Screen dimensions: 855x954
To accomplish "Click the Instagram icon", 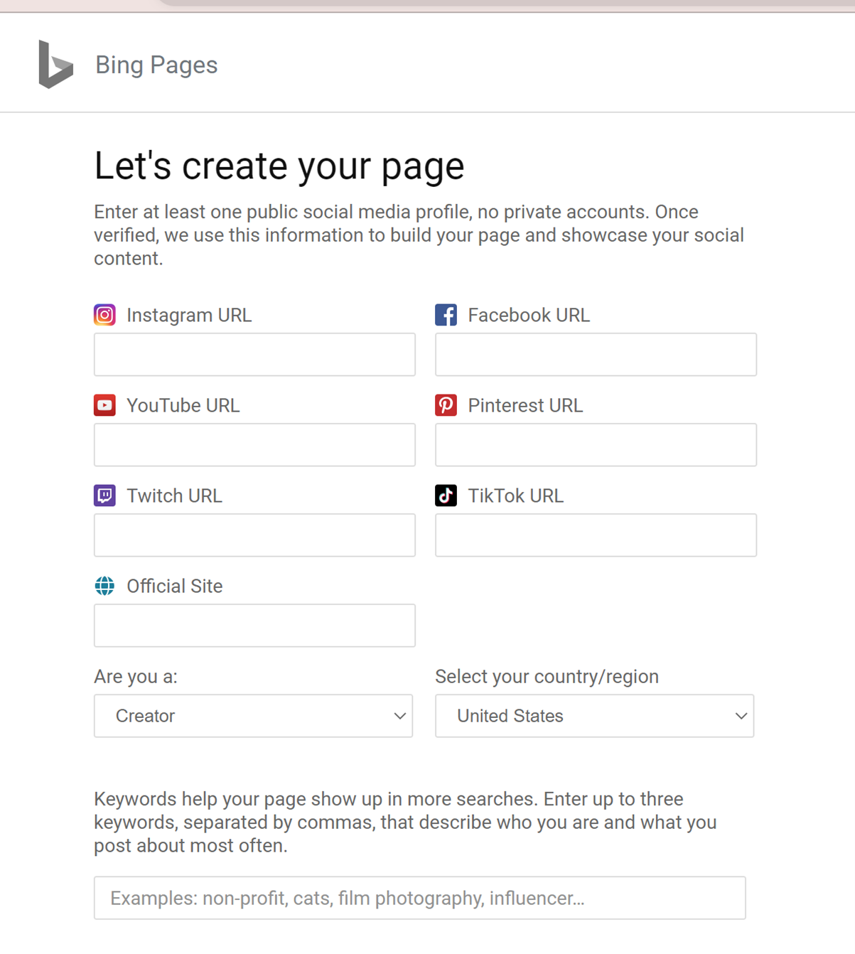I will pos(104,315).
